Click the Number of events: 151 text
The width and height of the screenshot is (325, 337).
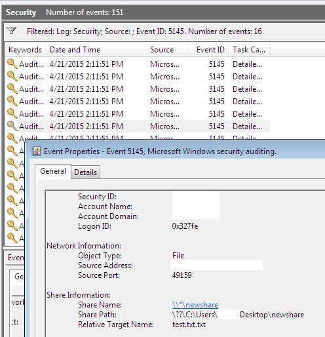point(85,12)
